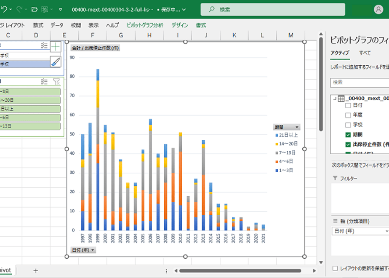This screenshot has width=389, height=278.
Task: Open the ヘルプ ribbon tab
Action: click(x=113, y=25)
